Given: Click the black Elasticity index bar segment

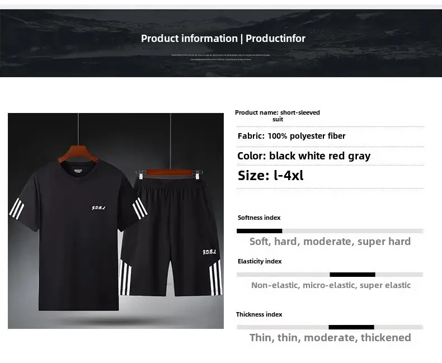Looking at the screenshot, I should coord(352,275).
